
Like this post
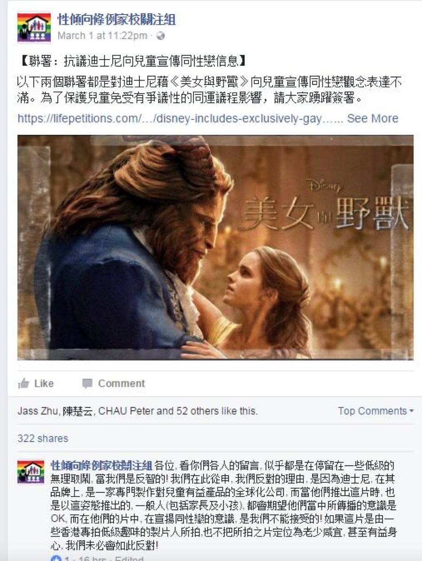[36, 384]
